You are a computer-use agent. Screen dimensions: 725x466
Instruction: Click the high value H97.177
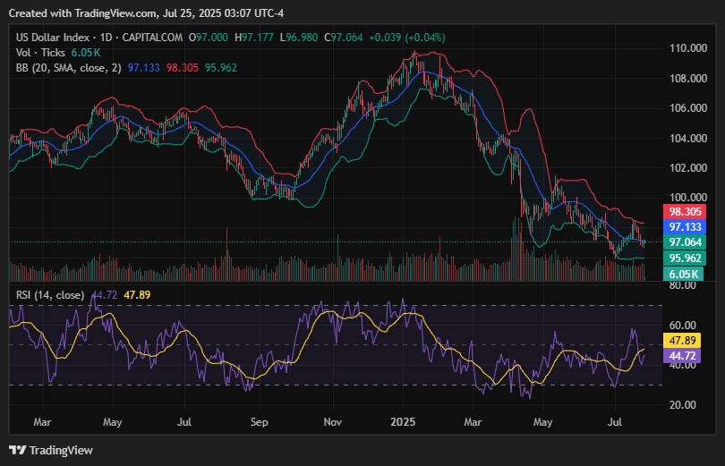pos(254,38)
